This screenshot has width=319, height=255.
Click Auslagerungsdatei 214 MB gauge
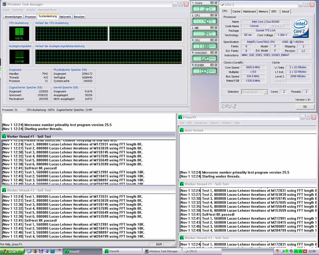pos(19,57)
